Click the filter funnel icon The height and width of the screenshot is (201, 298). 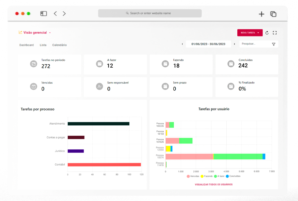(x=274, y=44)
